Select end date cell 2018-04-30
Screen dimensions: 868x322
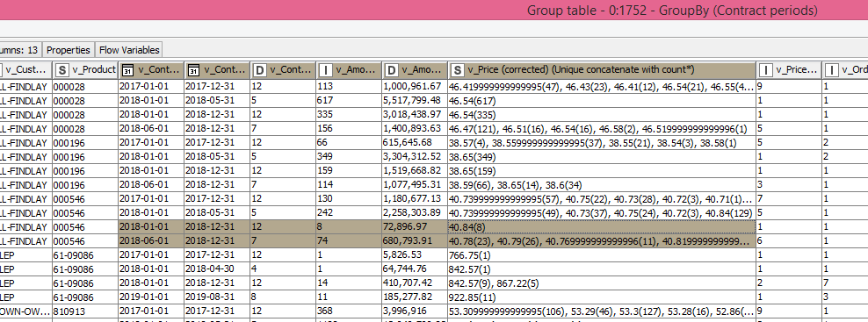coord(216,269)
